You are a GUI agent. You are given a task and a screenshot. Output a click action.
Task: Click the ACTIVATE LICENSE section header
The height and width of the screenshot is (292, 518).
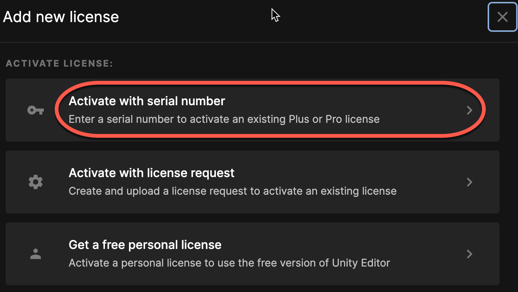(x=59, y=63)
